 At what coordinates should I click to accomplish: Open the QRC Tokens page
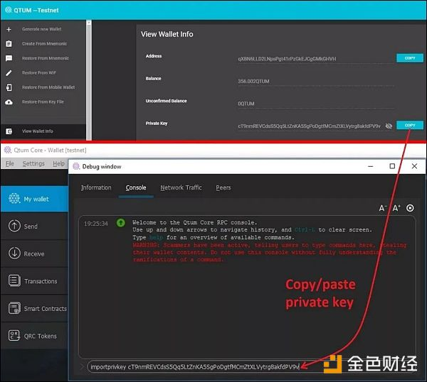(34, 336)
